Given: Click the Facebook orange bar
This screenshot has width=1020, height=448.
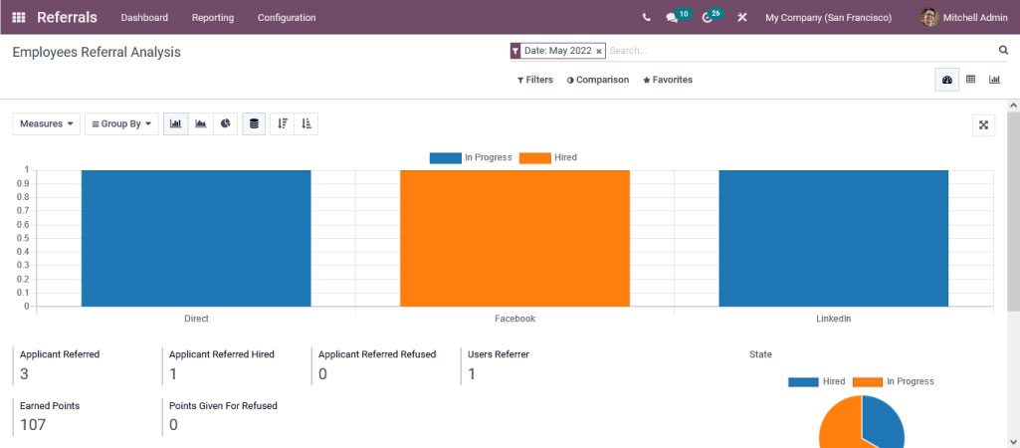Looking at the screenshot, I should (514, 238).
